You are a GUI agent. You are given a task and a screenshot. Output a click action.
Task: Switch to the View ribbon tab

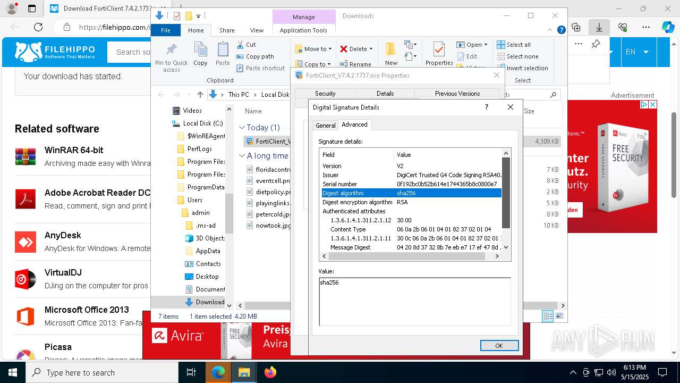pos(257,30)
